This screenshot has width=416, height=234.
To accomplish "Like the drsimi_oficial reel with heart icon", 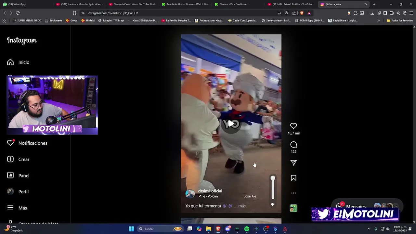I will [293, 126].
